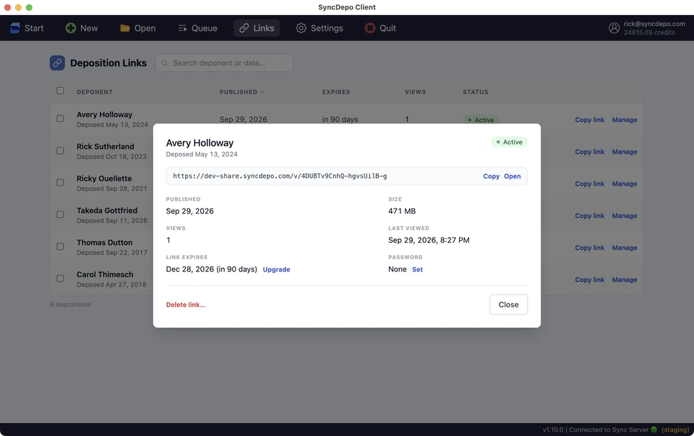Click Copy link for Avery Holloway row

click(590, 120)
